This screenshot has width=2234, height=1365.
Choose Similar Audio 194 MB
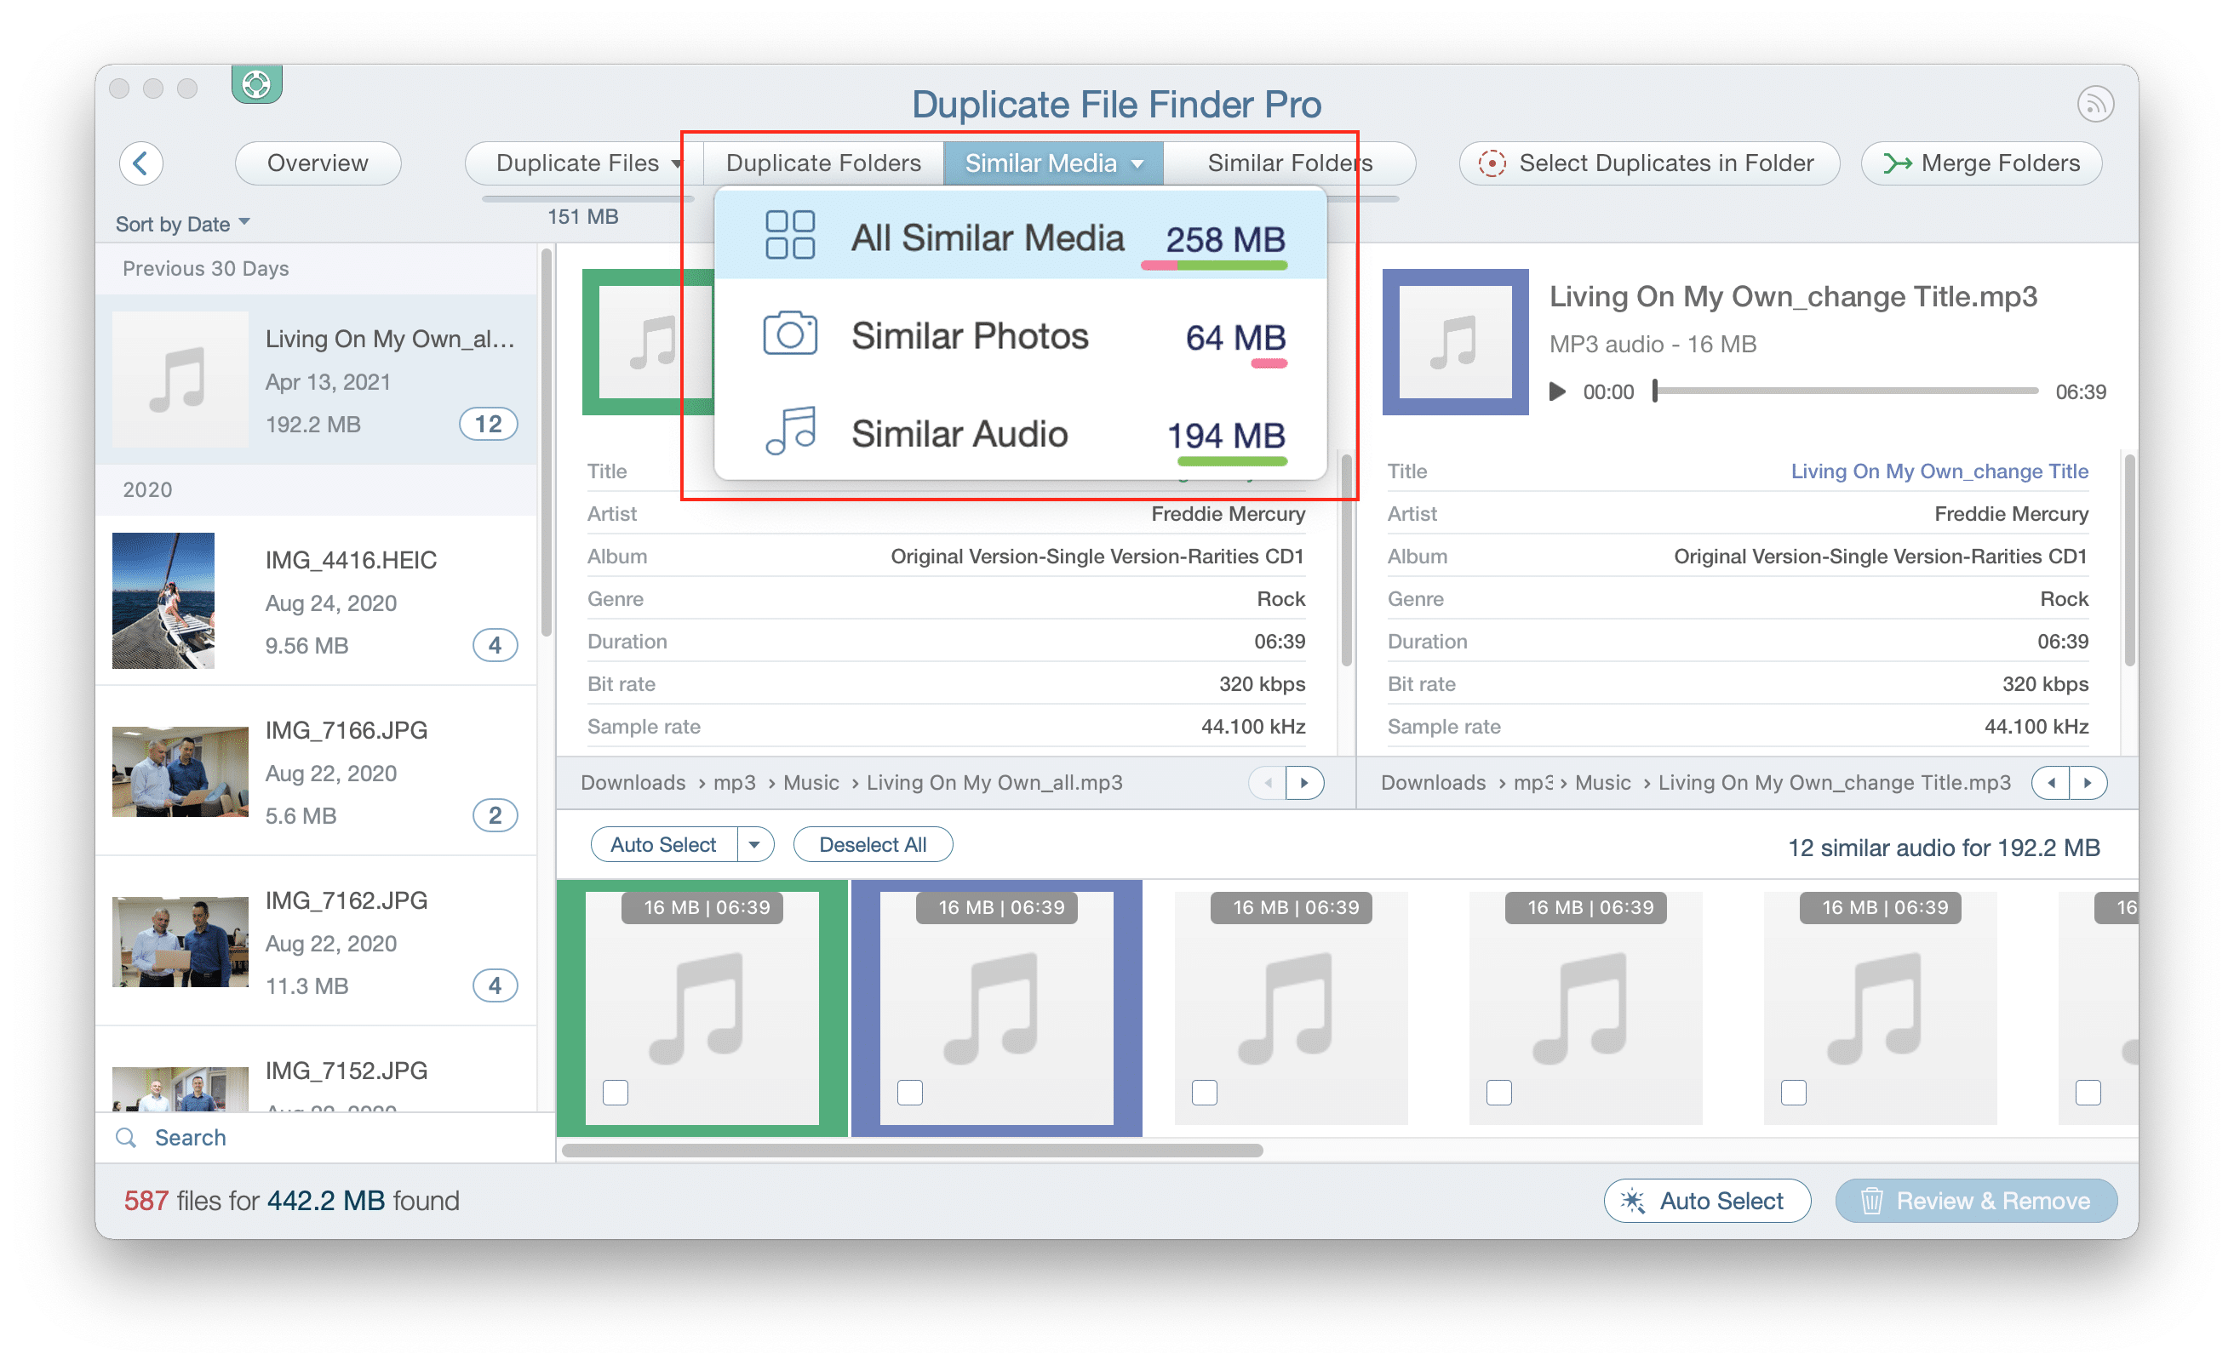1021,433
